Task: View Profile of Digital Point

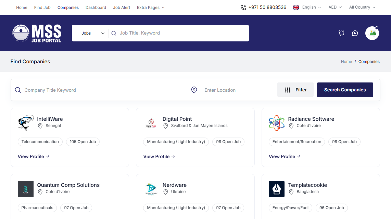Action: point(159,156)
